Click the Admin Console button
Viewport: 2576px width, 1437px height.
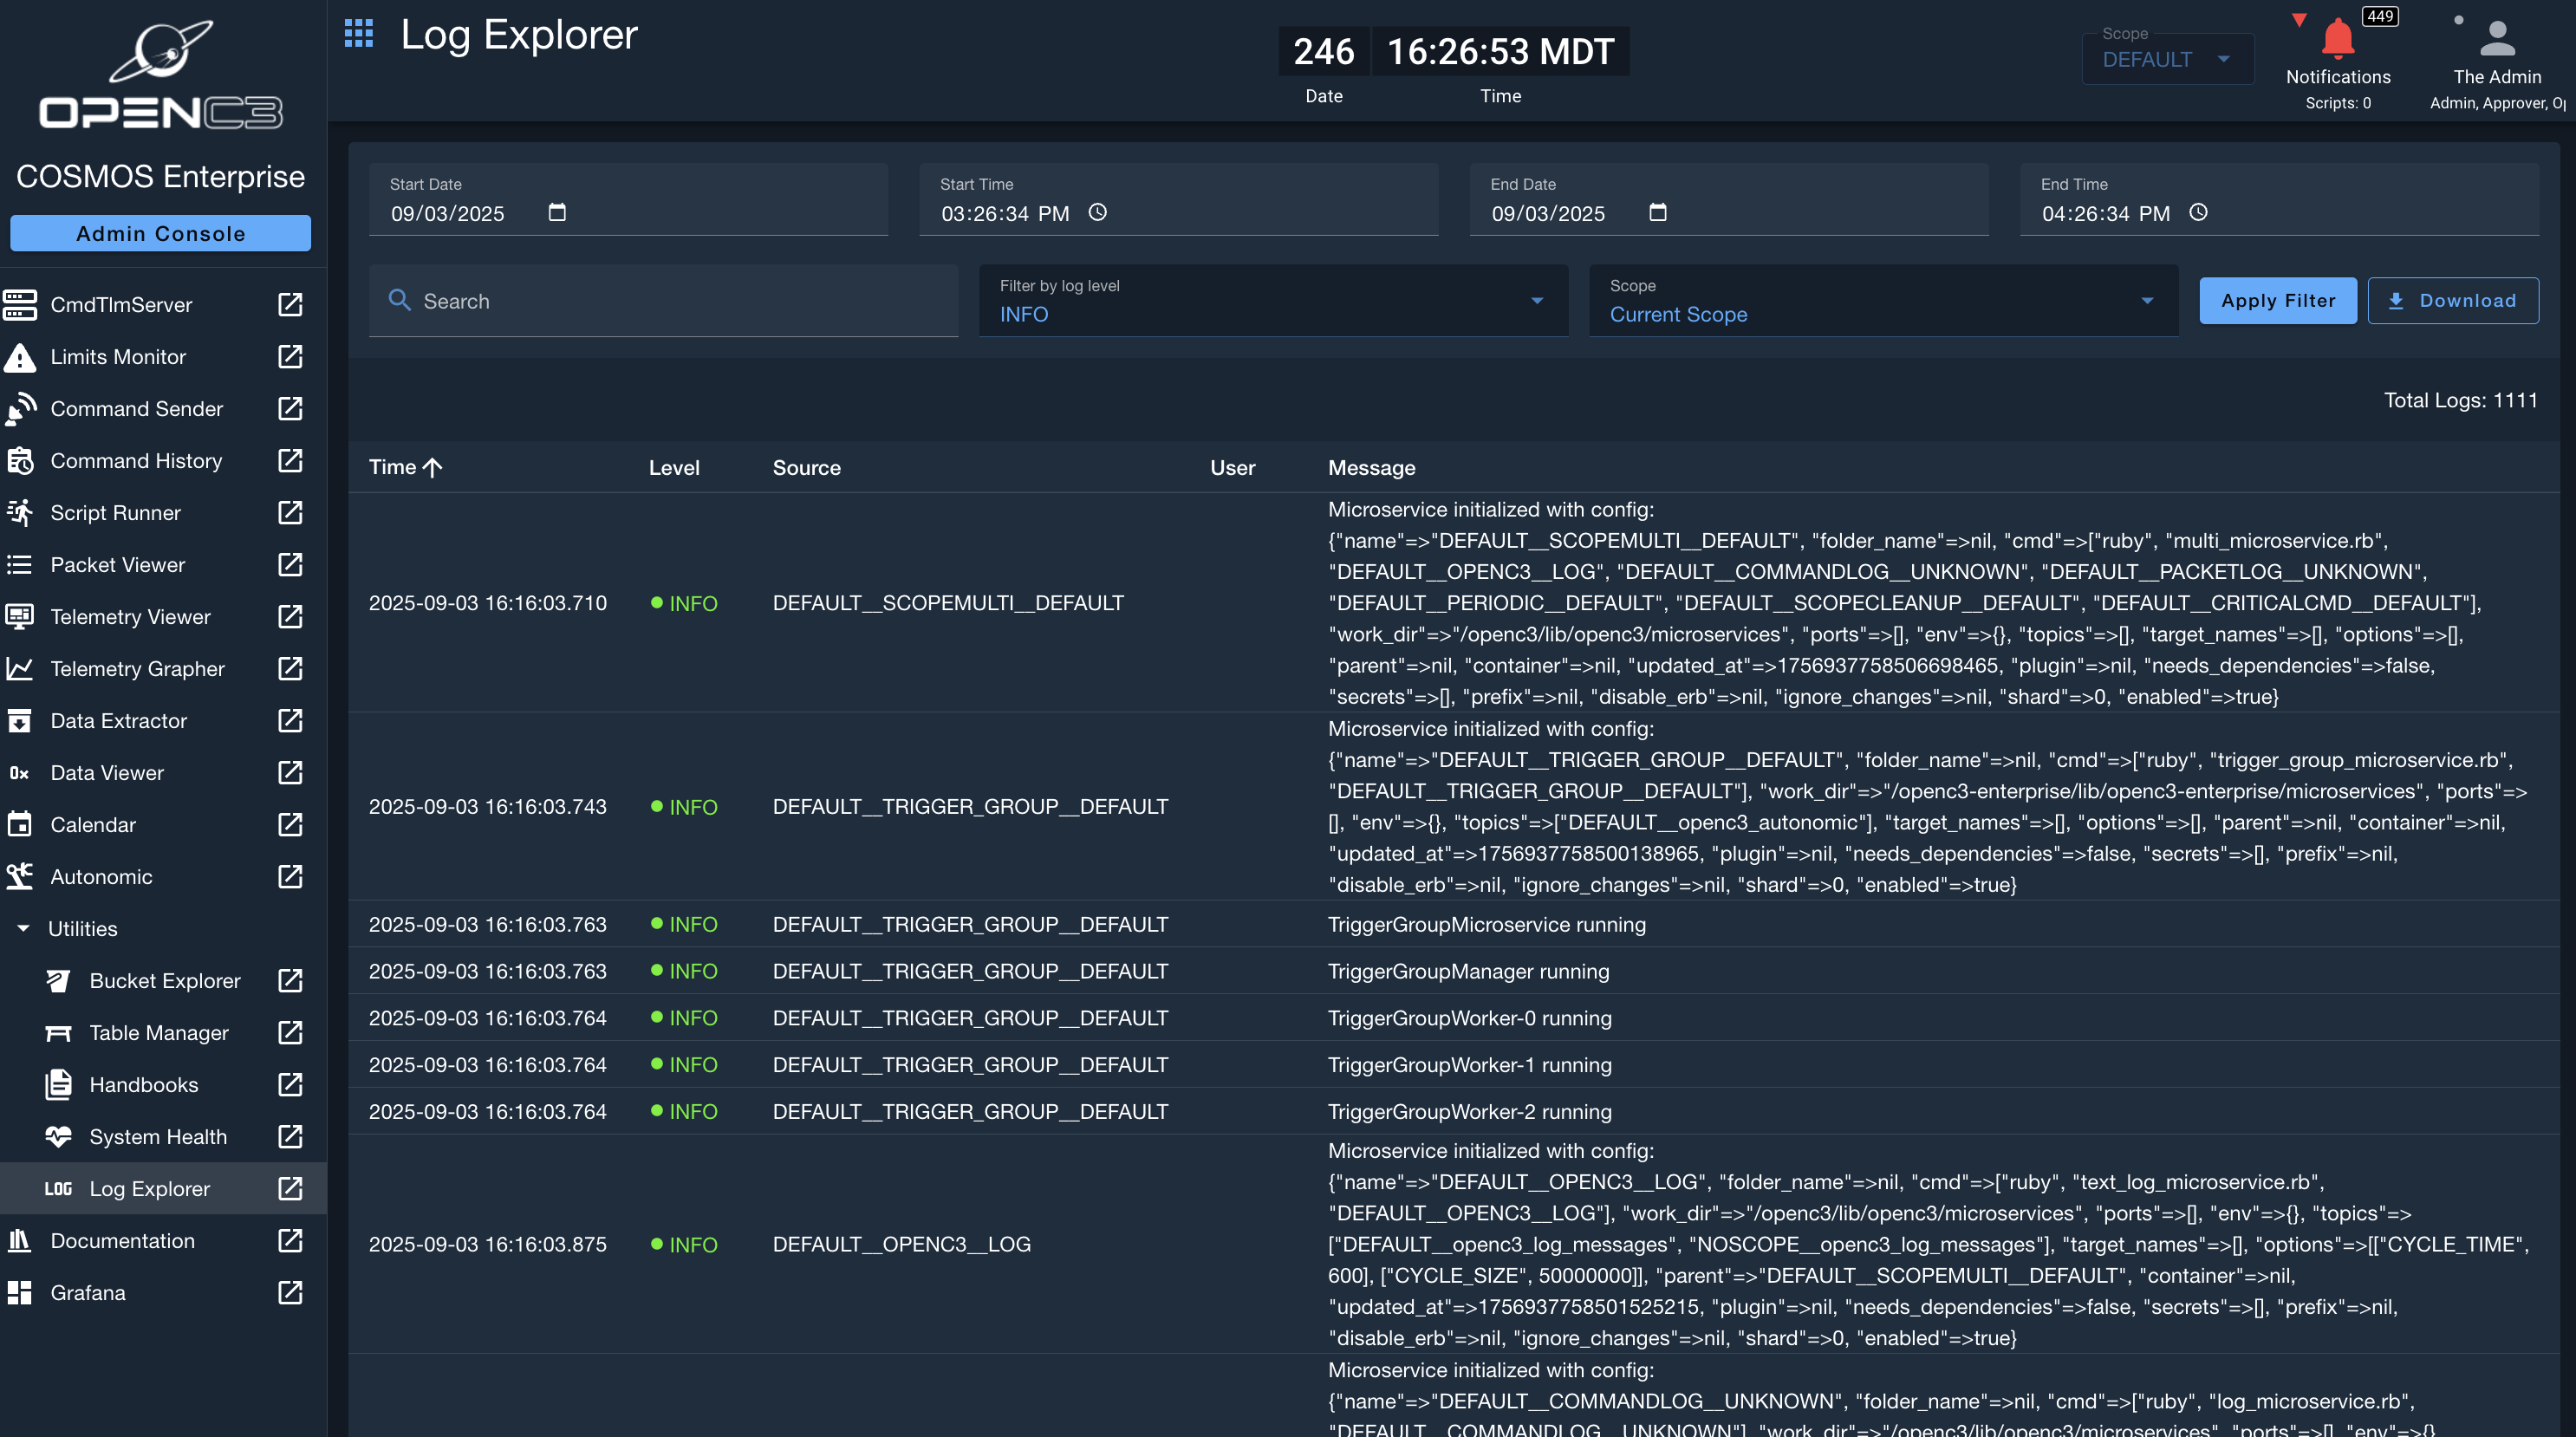[160, 233]
